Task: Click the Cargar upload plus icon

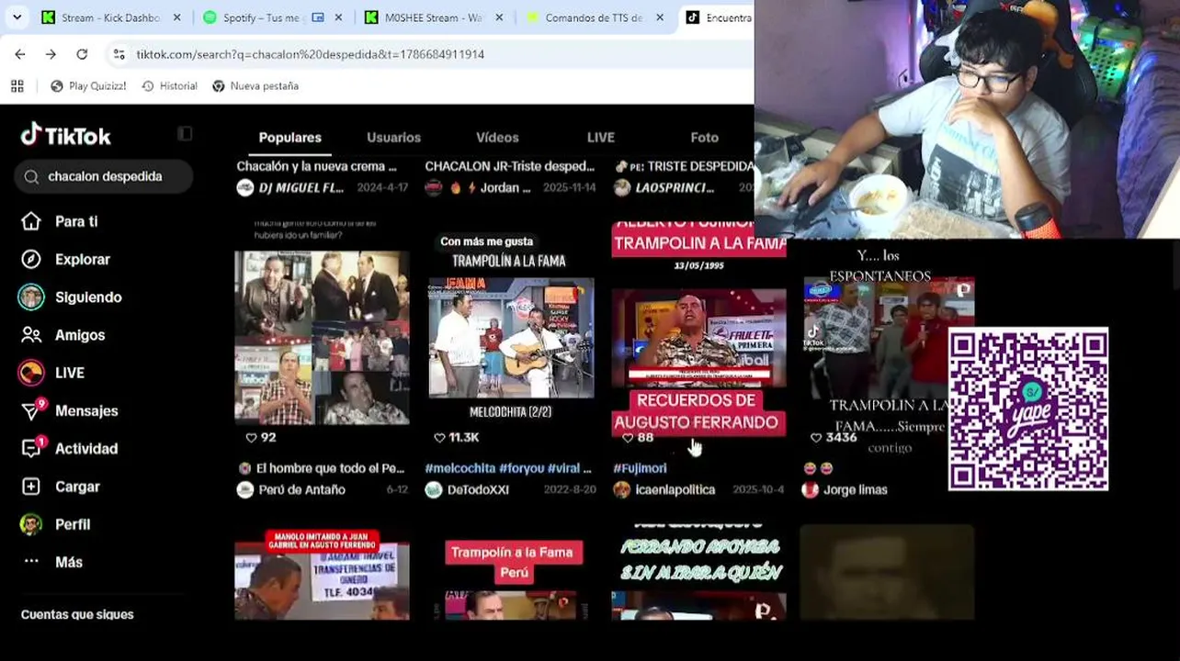Action: click(31, 487)
